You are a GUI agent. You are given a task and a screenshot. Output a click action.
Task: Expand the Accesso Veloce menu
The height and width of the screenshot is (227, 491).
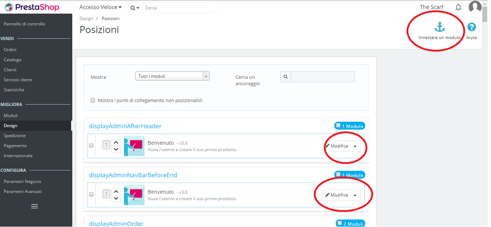(x=100, y=7)
